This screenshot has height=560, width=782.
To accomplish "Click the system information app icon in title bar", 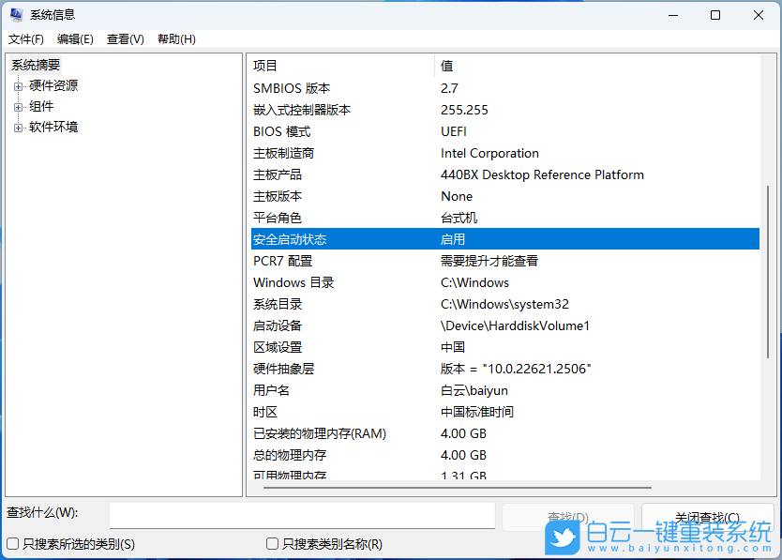I will (17, 14).
